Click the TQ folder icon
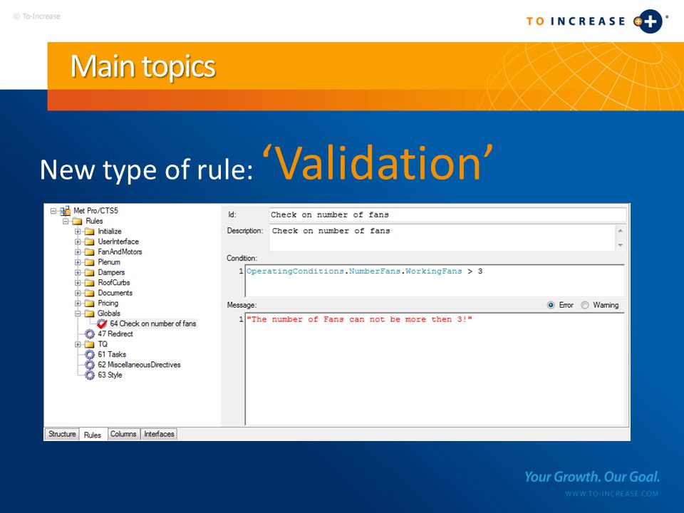Image resolution: width=684 pixels, height=513 pixels. [90, 344]
